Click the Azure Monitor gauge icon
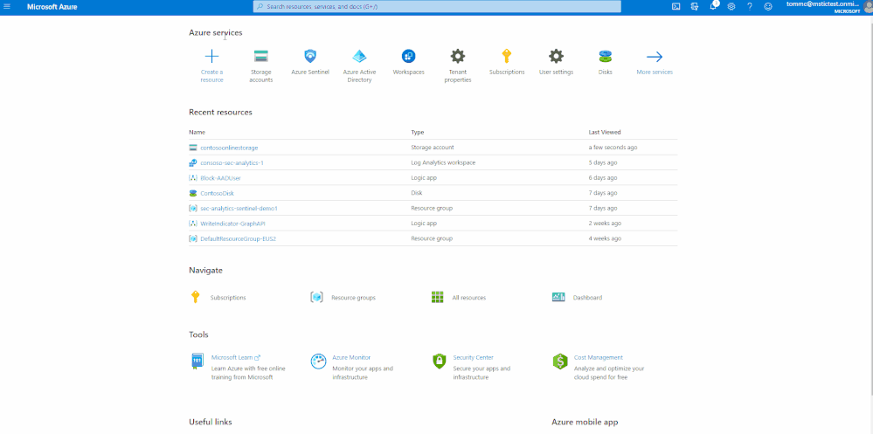The height and width of the screenshot is (434, 873). coord(318,362)
